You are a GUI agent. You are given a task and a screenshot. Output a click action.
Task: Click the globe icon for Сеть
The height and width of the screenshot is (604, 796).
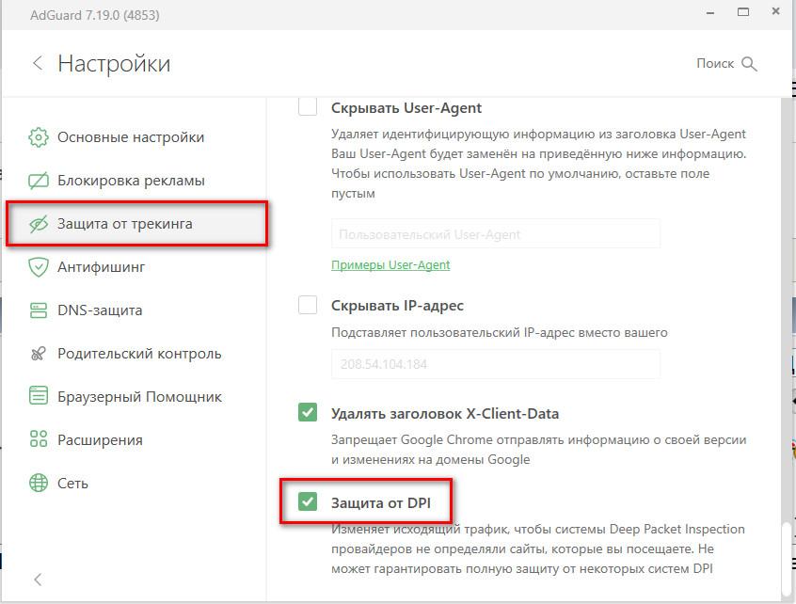click(39, 484)
